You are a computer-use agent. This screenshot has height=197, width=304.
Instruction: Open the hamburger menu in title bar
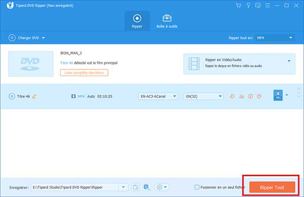[x=268, y=5]
